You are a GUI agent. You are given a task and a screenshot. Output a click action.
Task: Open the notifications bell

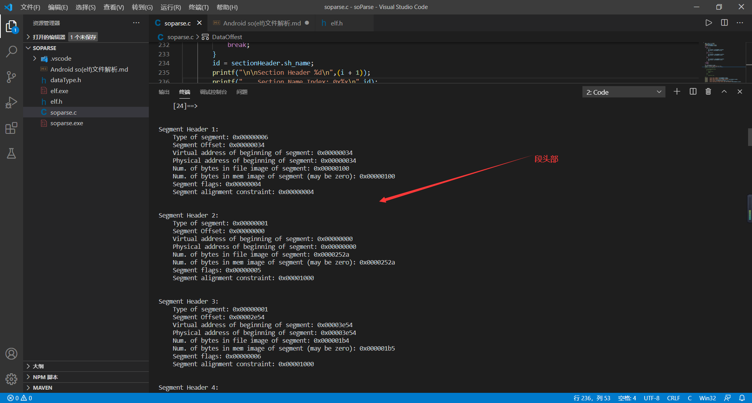(x=742, y=398)
